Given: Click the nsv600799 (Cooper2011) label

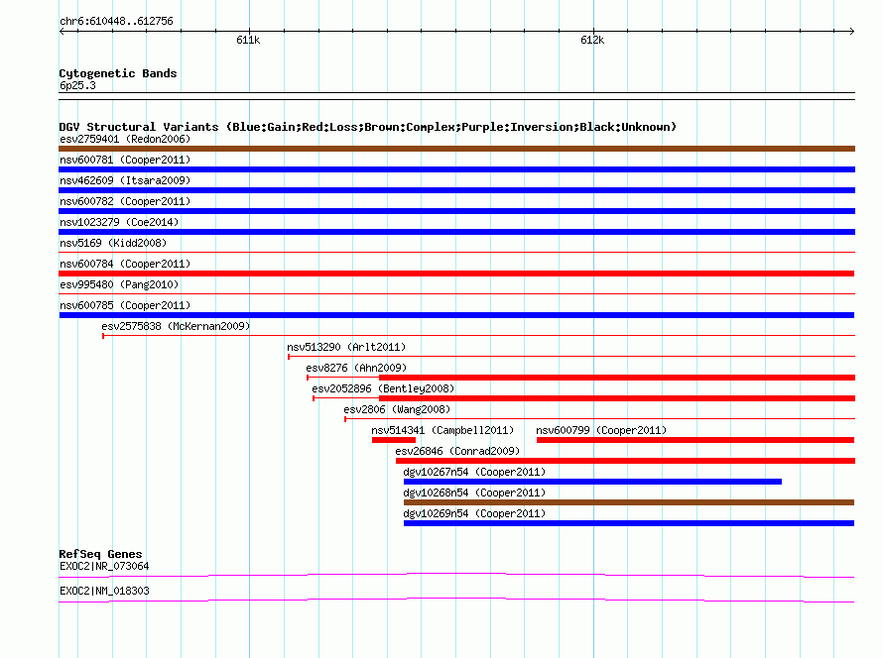Looking at the screenshot, I should [x=601, y=430].
